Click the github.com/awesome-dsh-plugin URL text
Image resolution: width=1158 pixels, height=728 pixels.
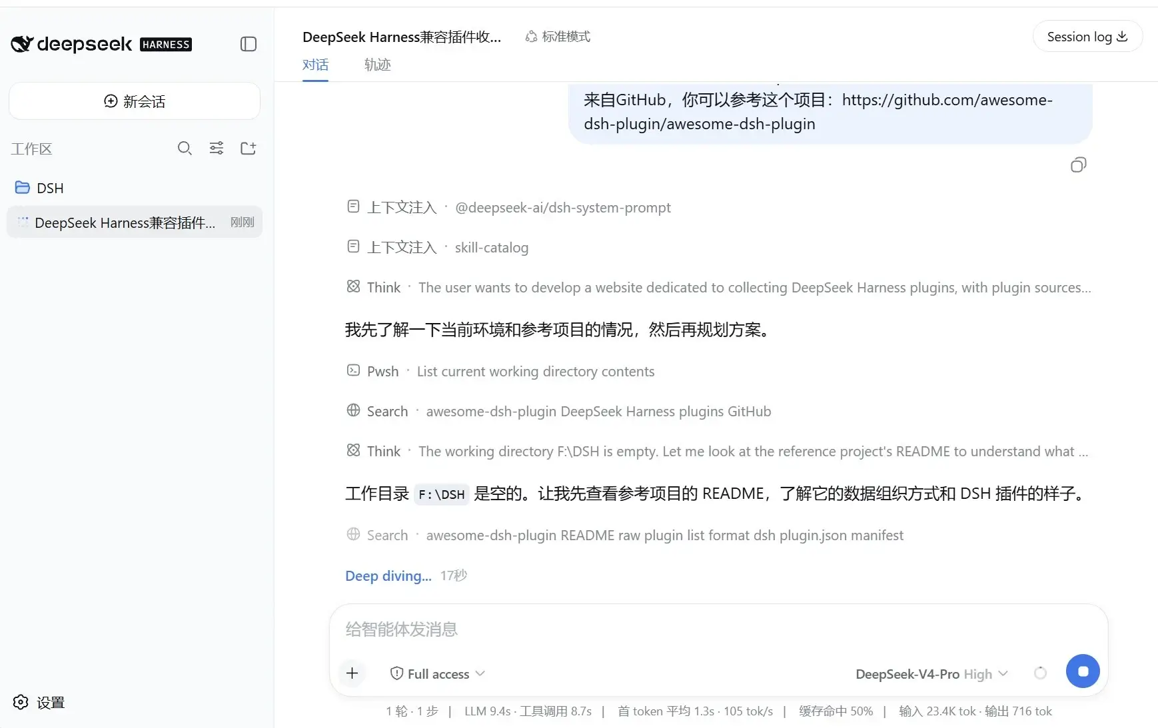pos(818,112)
